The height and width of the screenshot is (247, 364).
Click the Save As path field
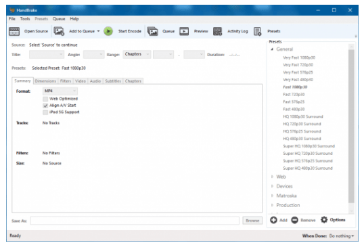tap(135, 221)
